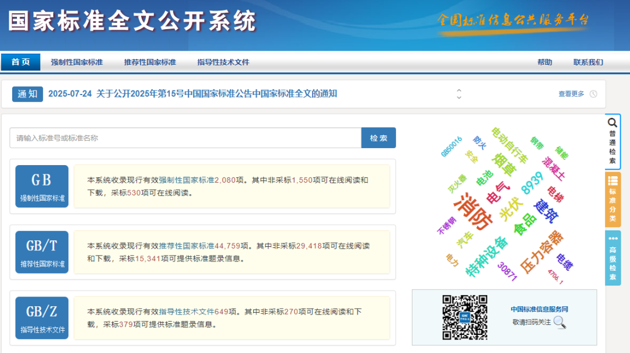Click the 建筑 keyword in word cloud
This screenshot has height=353, width=630.
click(x=545, y=211)
